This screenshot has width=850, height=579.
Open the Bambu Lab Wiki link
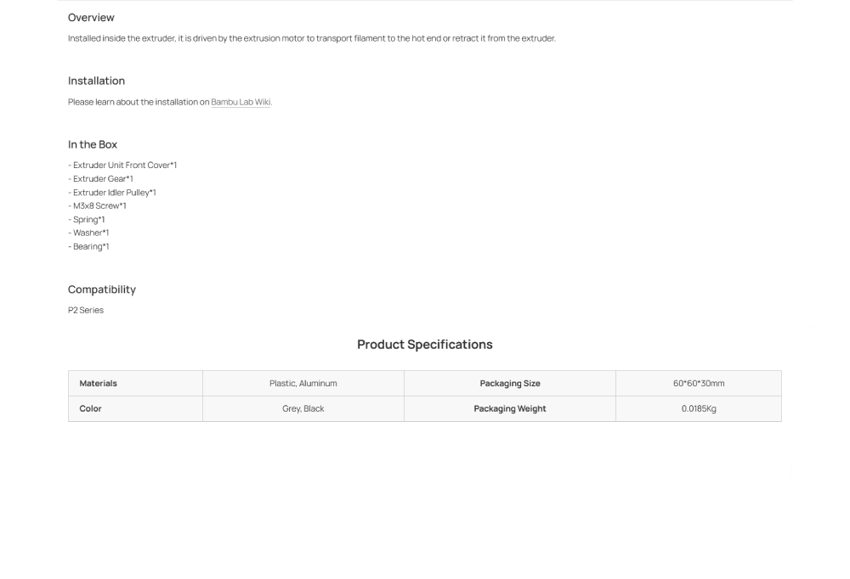pyautogui.click(x=241, y=103)
